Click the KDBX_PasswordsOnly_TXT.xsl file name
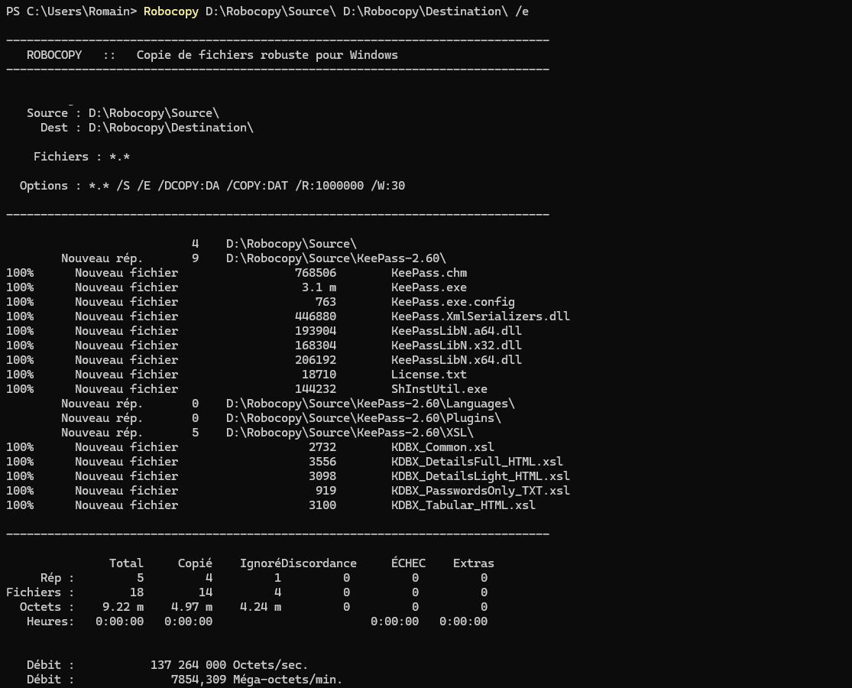Image resolution: width=852 pixels, height=688 pixels. click(x=480, y=491)
